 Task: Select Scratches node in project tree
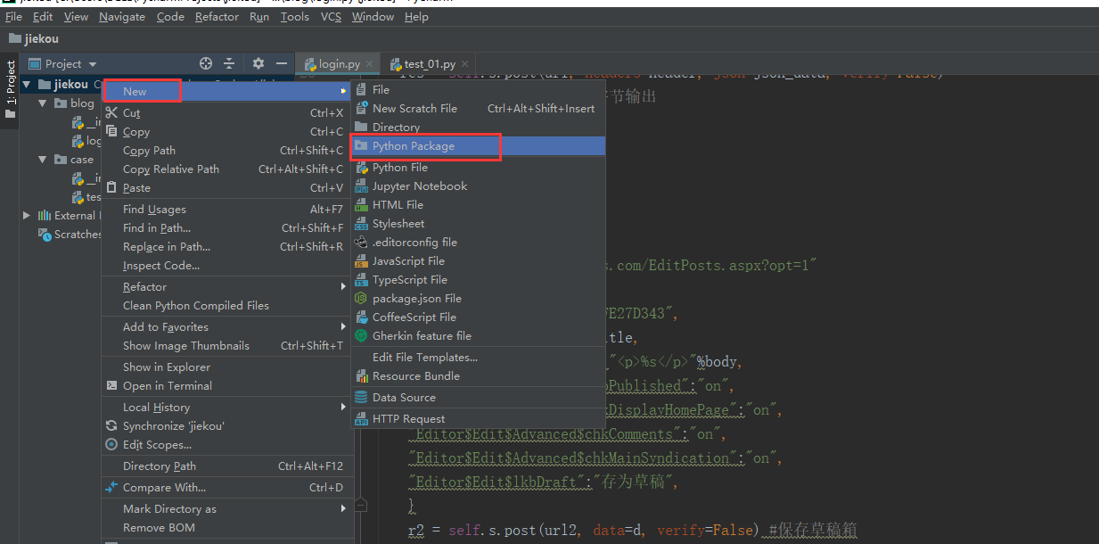pyautogui.click(x=70, y=235)
